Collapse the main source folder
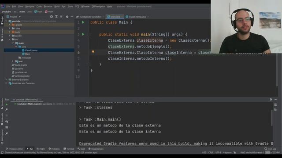The image size is (282, 158). click(13, 43)
